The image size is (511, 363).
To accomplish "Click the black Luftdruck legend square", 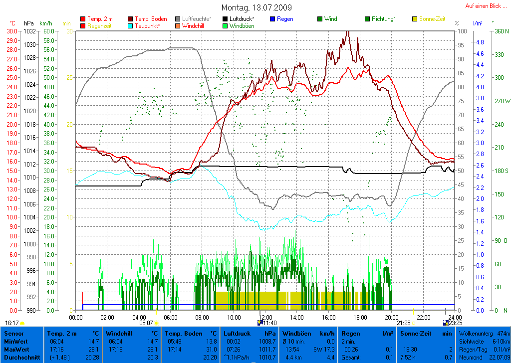I will [x=225, y=19].
